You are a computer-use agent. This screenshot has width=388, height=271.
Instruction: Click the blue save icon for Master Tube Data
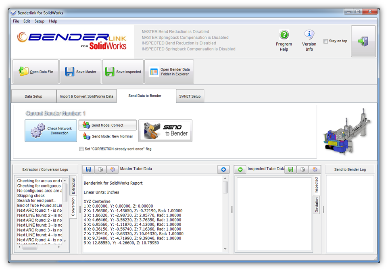click(88, 169)
